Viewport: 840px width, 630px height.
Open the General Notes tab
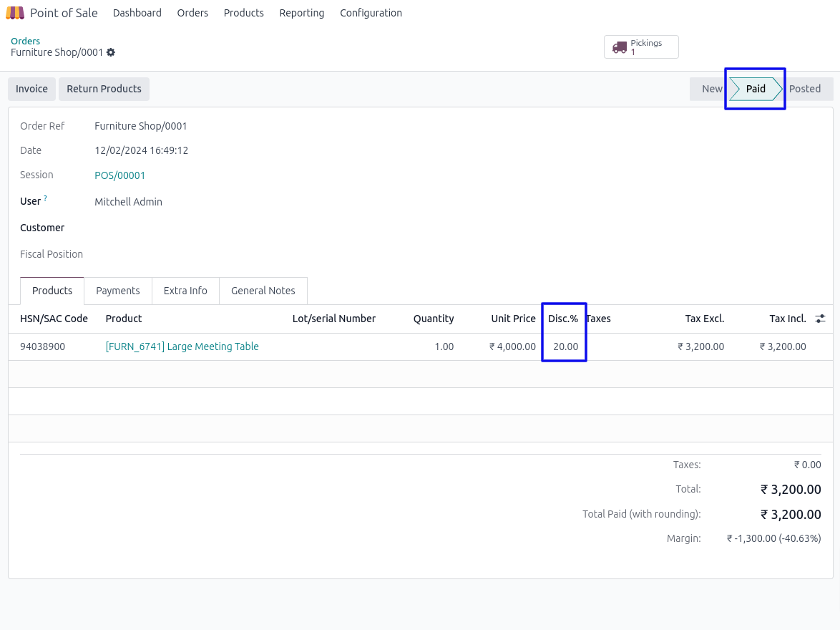pyautogui.click(x=263, y=291)
